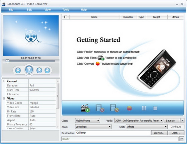Close the Joboshare 3GP Video Converter window
This screenshot has height=144, width=187.
pos(182,4)
